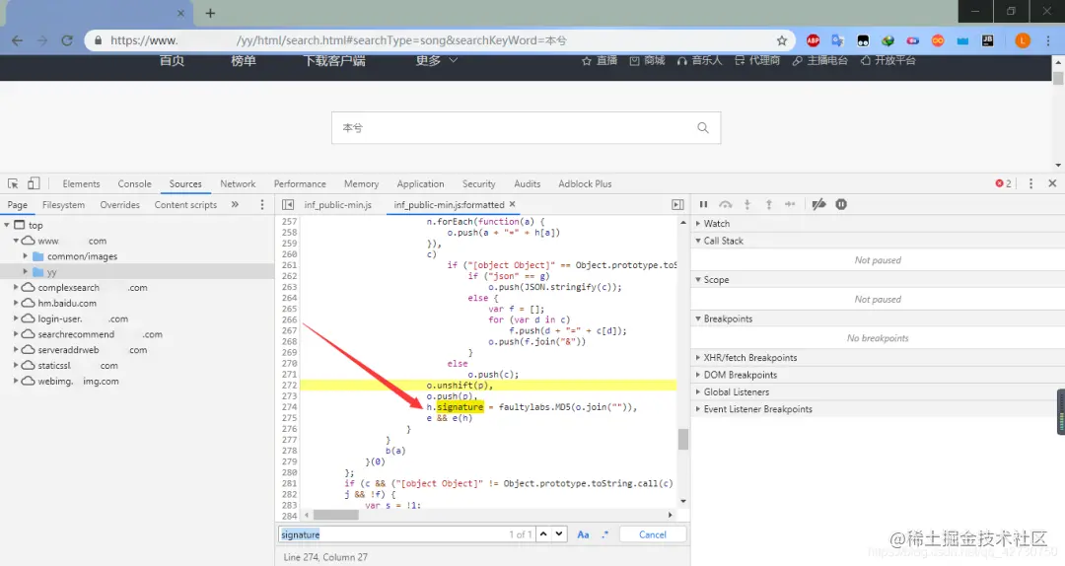Open the 榜单 navigation link
This screenshot has width=1065, height=566.
tap(244, 60)
